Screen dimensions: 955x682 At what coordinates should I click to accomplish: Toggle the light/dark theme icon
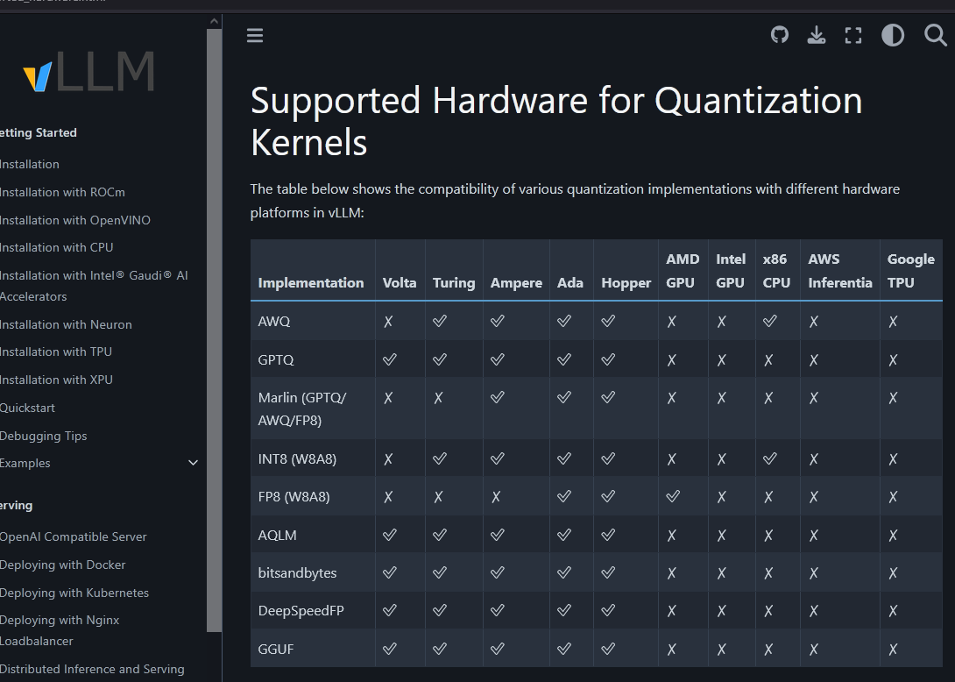[893, 35]
